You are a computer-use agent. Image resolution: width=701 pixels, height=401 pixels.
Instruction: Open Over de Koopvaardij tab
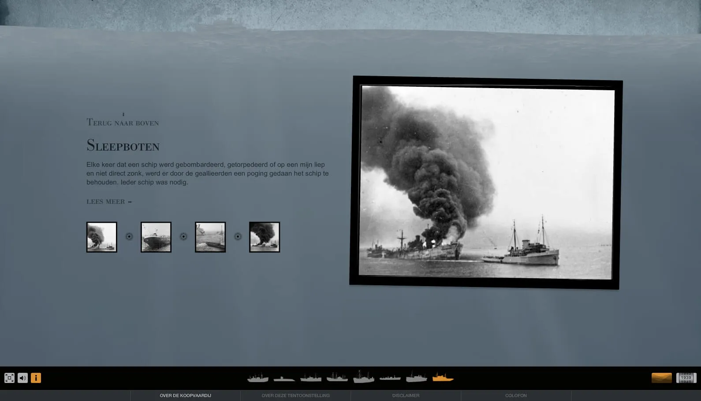pyautogui.click(x=186, y=395)
